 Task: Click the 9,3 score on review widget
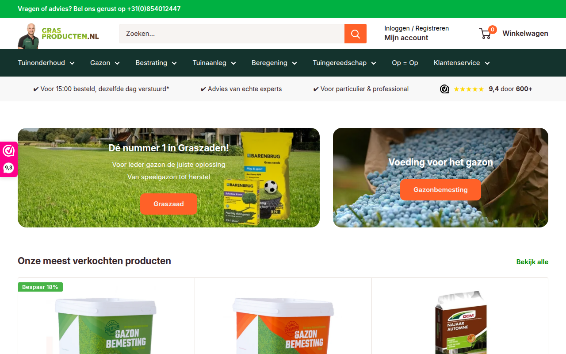[x=8, y=168]
